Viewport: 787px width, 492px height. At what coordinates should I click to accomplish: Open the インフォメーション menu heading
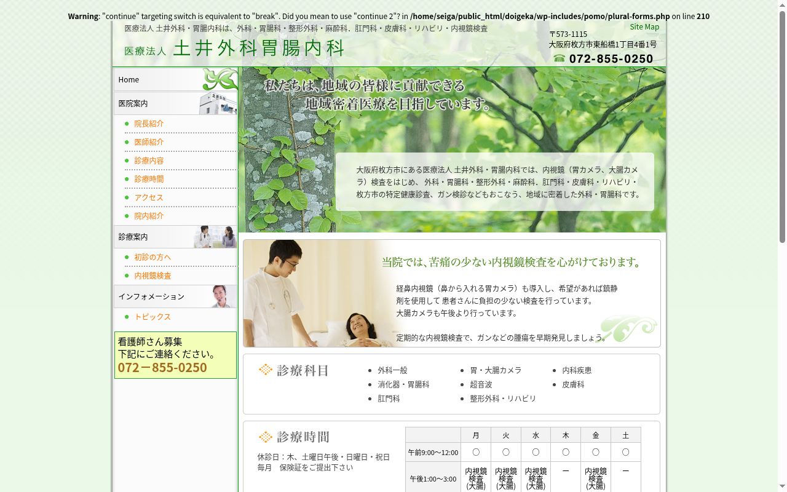[x=175, y=296]
